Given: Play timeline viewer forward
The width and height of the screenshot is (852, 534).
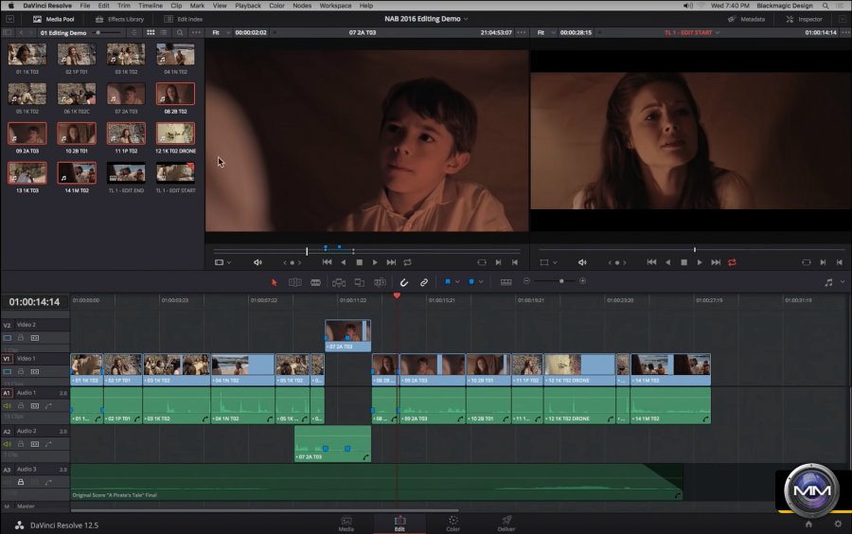Looking at the screenshot, I should [x=700, y=262].
